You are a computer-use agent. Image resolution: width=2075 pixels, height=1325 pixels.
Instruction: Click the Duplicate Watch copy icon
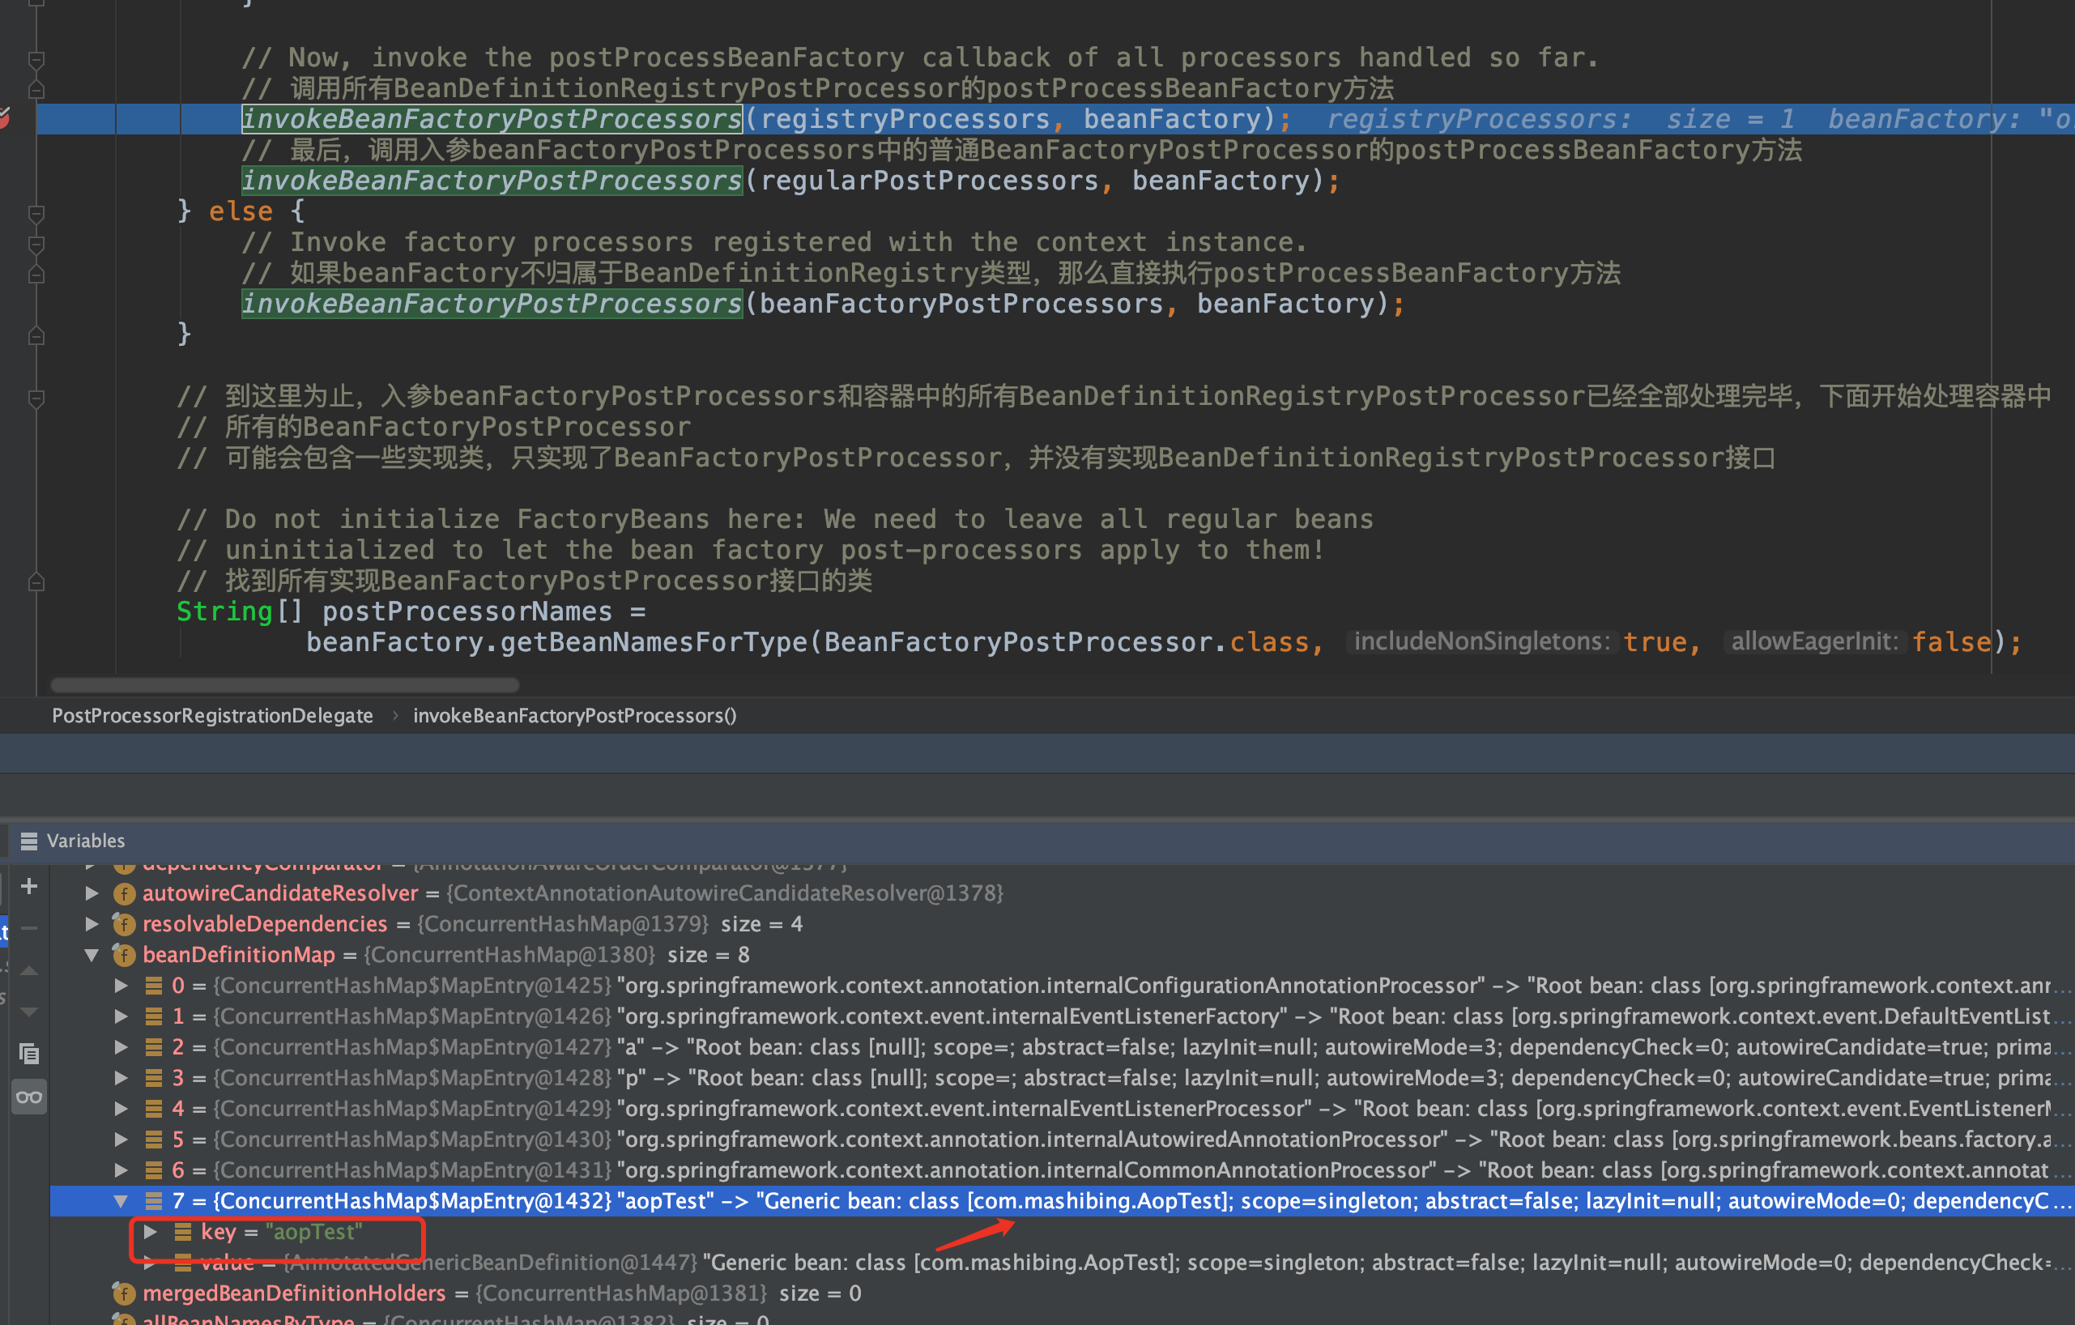coord(28,1053)
